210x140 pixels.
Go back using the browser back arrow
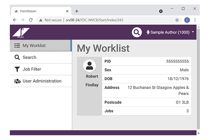point(15,20)
